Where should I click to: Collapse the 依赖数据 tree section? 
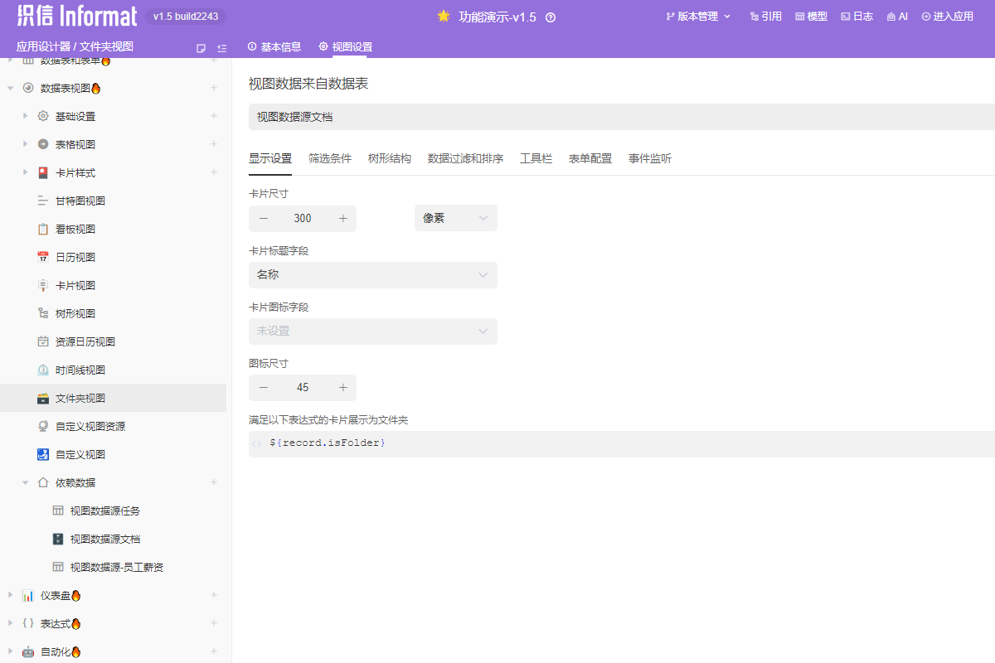25,482
